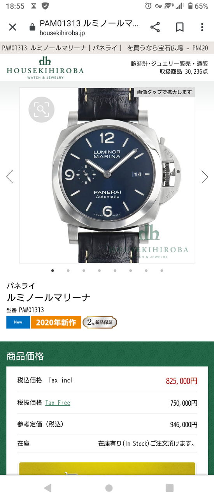Select the second image carousel dot
214x500 pixels.
point(68,270)
